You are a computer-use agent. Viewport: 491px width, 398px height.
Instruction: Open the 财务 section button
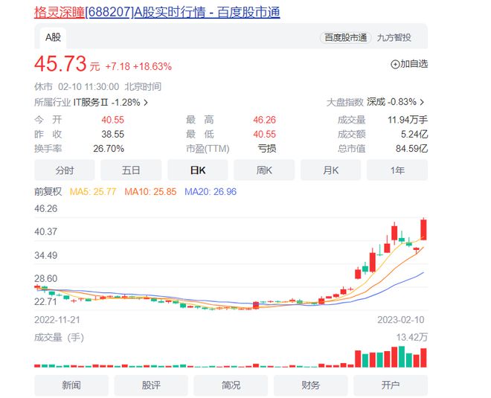311,385
